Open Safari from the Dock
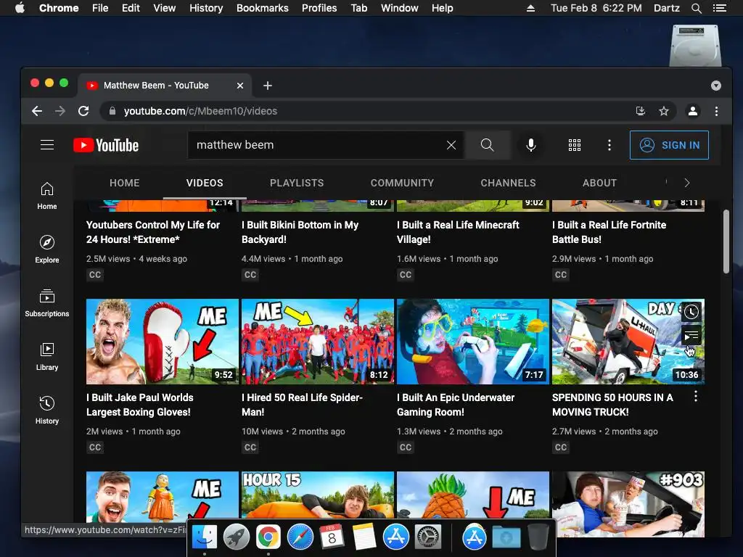This screenshot has height=557, width=743. pyautogui.click(x=300, y=537)
